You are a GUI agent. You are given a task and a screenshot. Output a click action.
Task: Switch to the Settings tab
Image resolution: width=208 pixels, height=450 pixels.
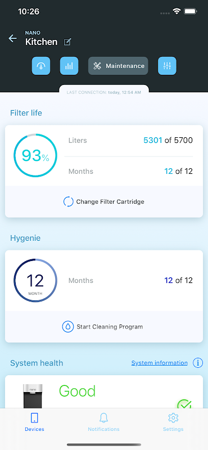tap(173, 422)
